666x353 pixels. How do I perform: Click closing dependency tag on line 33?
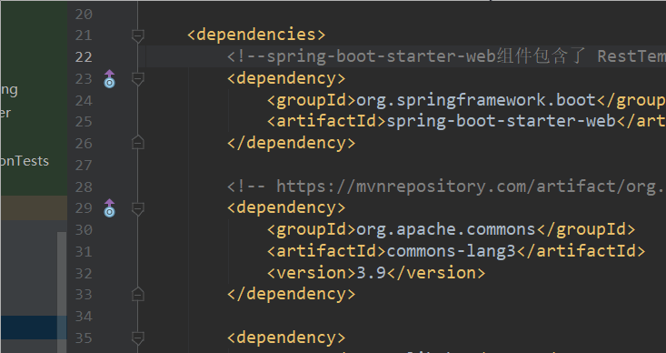point(292,294)
